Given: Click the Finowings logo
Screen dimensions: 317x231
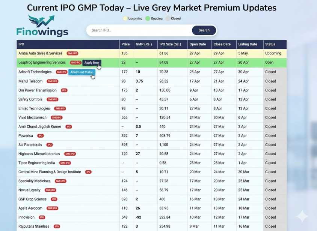Looking at the screenshot, I should coord(42,26).
